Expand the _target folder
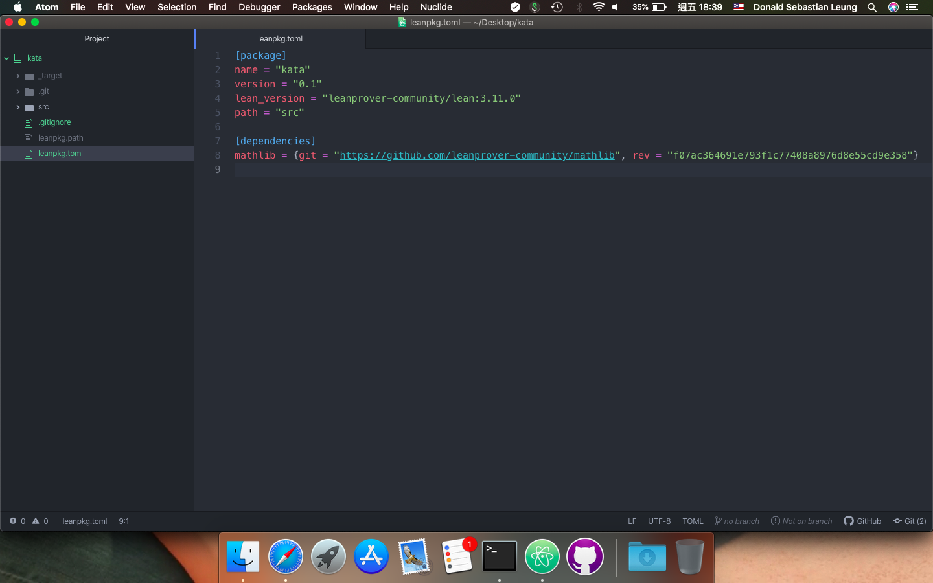The width and height of the screenshot is (933, 583). point(18,76)
